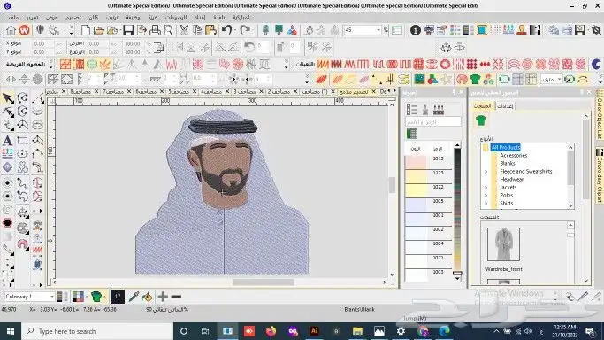Expand the Jackets tree node
Screen dimensions: 604x340
(486, 188)
